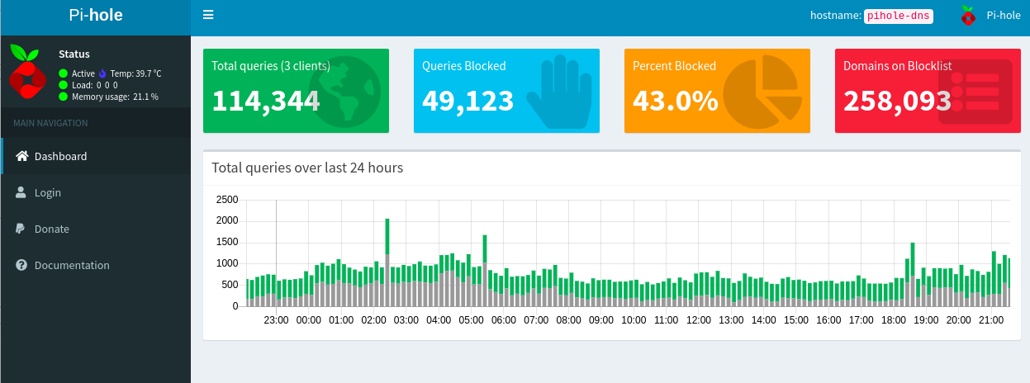Open the Donate navigation item
1030x383 pixels.
tap(95, 229)
